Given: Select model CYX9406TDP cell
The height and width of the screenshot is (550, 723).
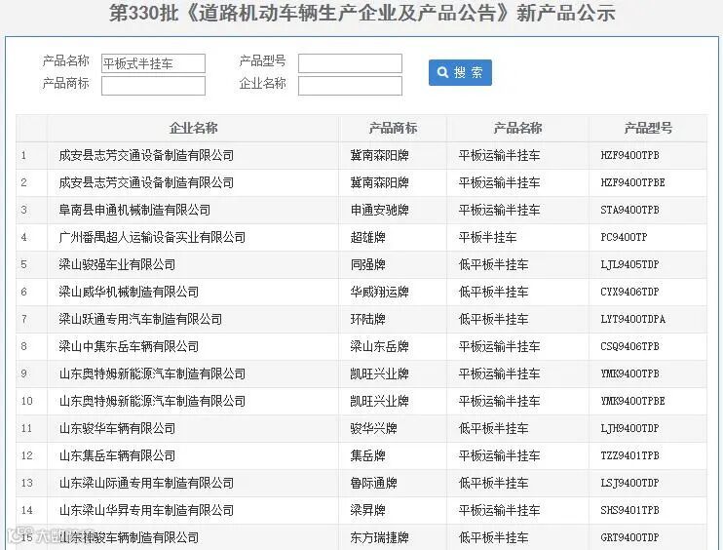Looking at the screenshot, I should coord(648,292).
